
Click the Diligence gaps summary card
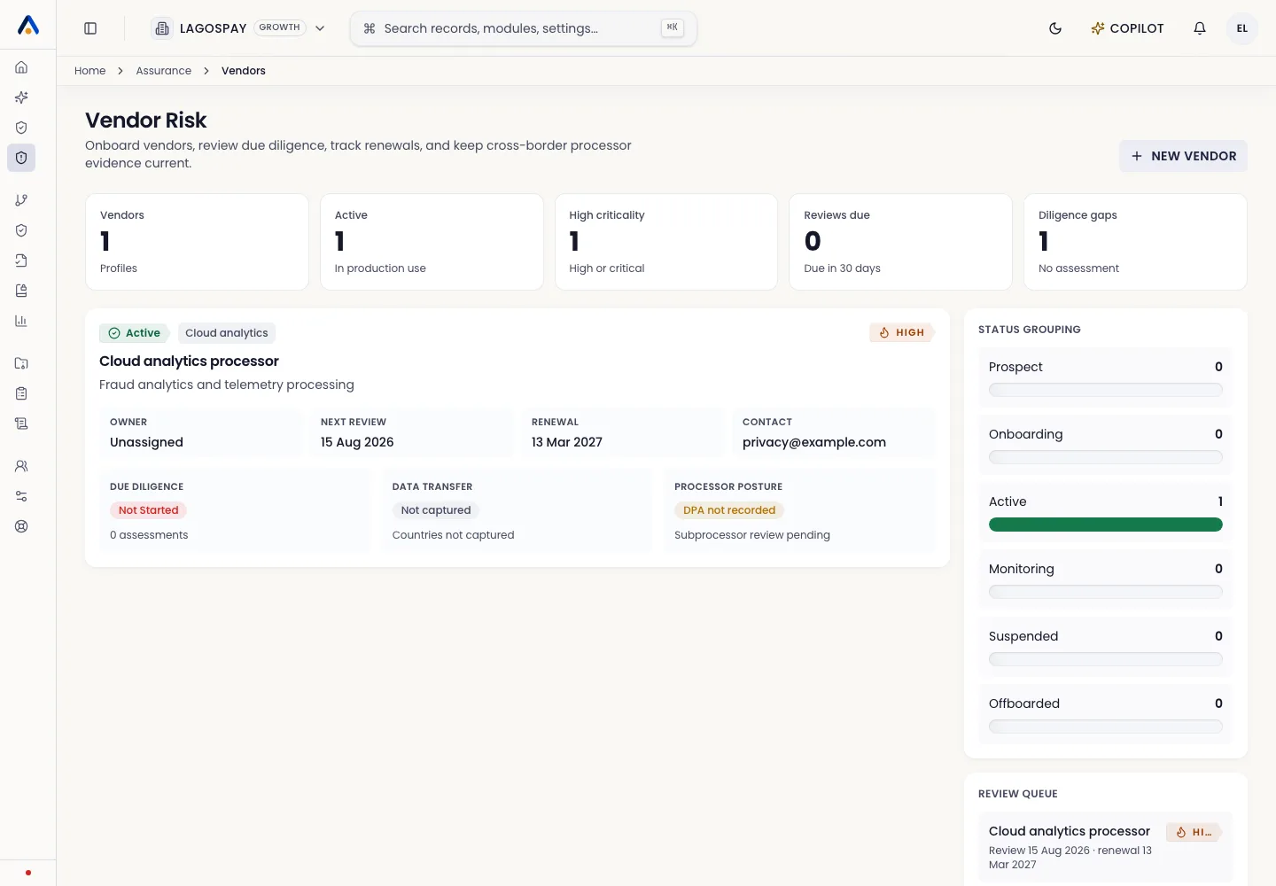pos(1135,242)
